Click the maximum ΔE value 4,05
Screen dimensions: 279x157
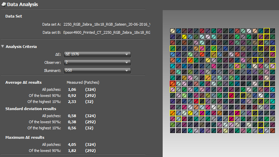coord(72,145)
